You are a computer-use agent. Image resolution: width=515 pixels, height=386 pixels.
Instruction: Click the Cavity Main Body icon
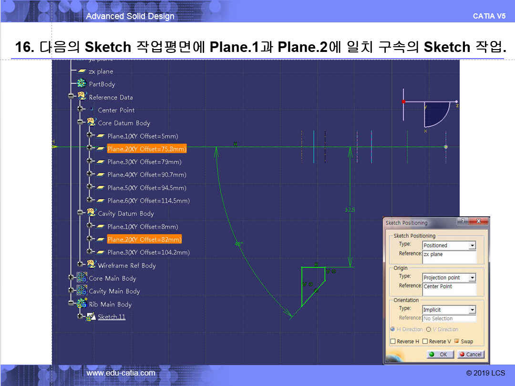pyautogui.click(x=82, y=291)
